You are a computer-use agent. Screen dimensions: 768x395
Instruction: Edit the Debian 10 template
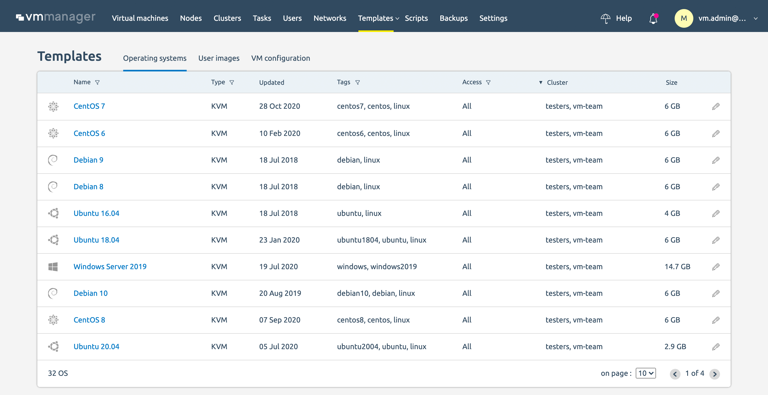pyautogui.click(x=716, y=293)
